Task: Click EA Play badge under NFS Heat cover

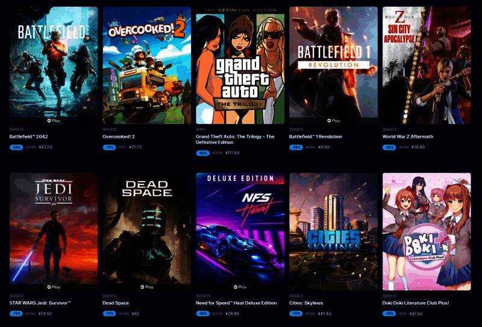Action: (x=240, y=287)
